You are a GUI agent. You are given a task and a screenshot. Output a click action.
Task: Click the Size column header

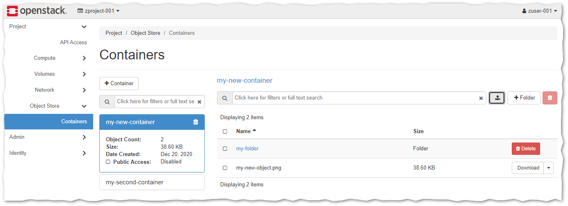419,131
